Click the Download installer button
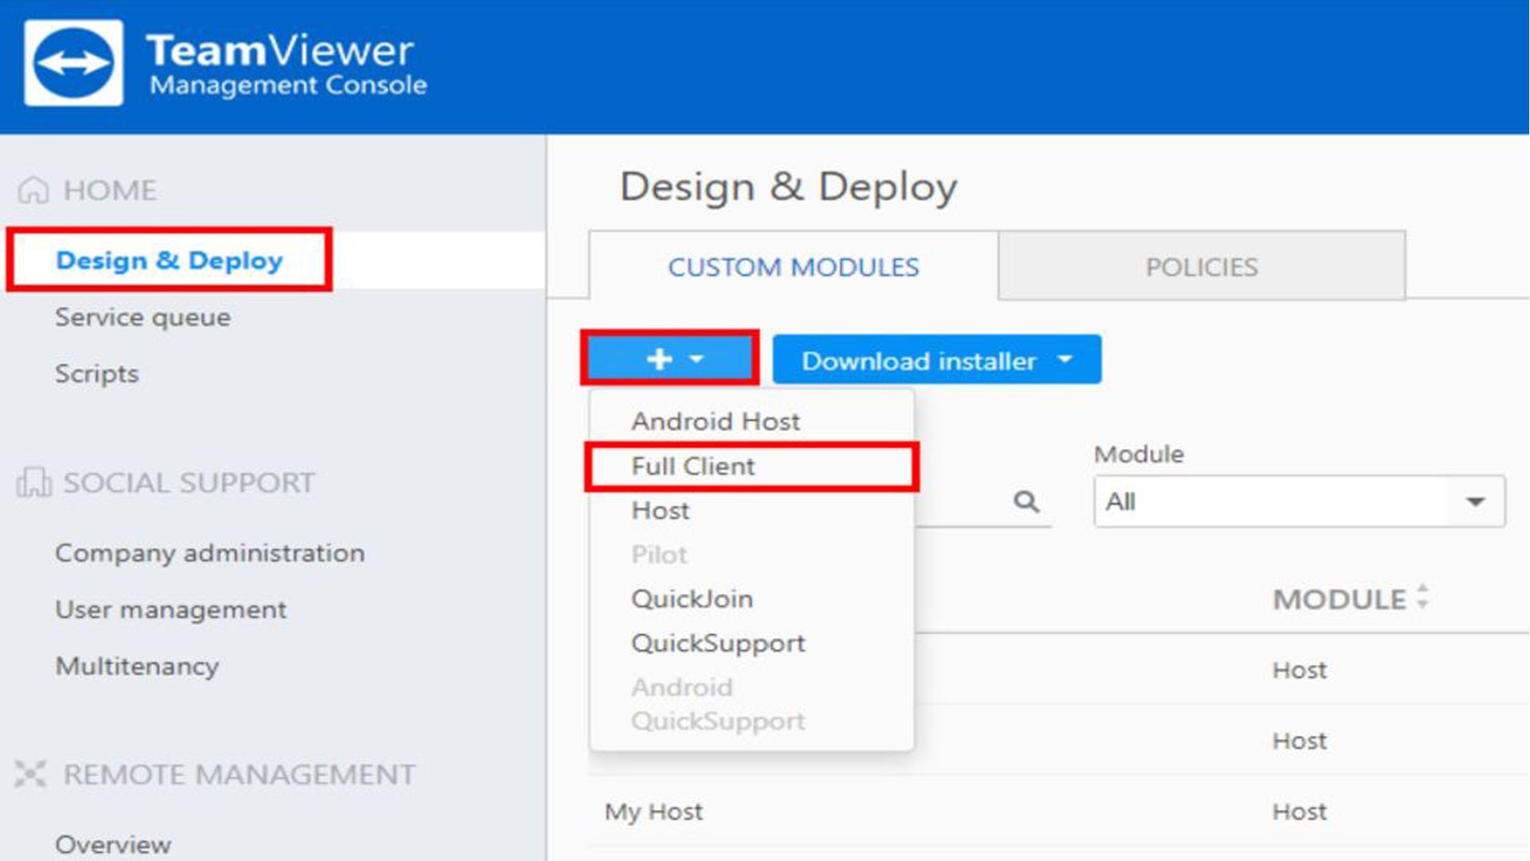Screen dimensions: 1530x861 [918, 360]
